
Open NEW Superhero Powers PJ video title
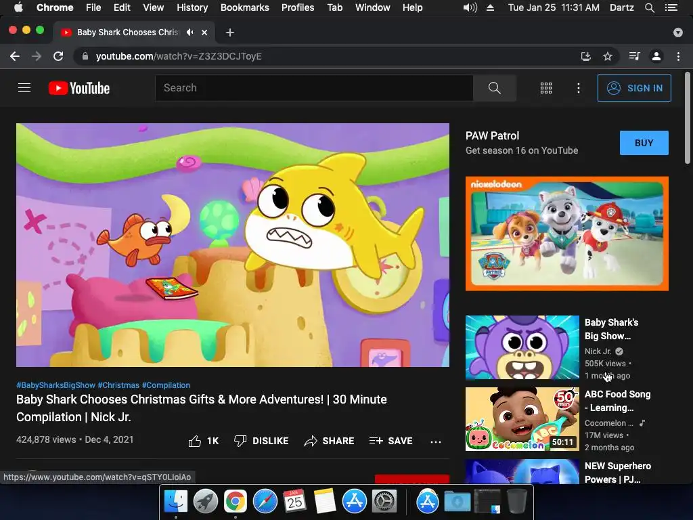[617, 472]
